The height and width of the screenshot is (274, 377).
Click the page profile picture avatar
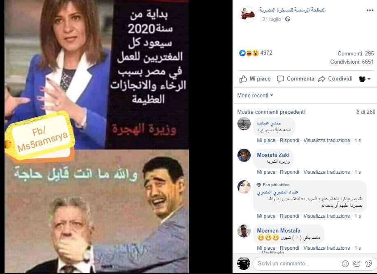pyautogui.click(x=248, y=14)
